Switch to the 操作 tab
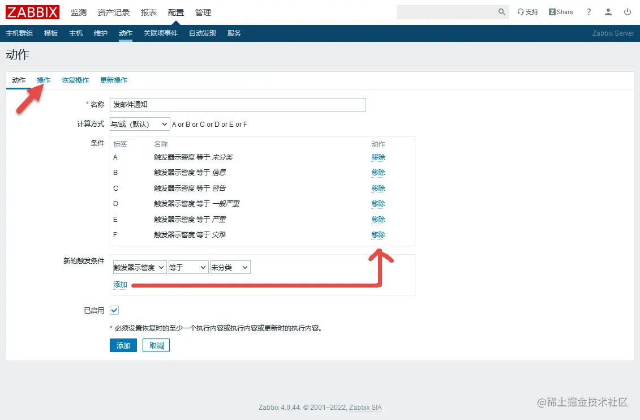This screenshot has width=640, height=420. click(44, 80)
